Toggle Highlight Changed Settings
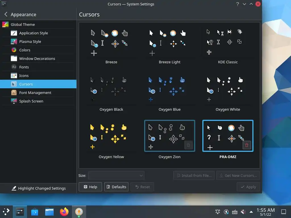Viewport: 291px width, 218px height. (x=38, y=188)
